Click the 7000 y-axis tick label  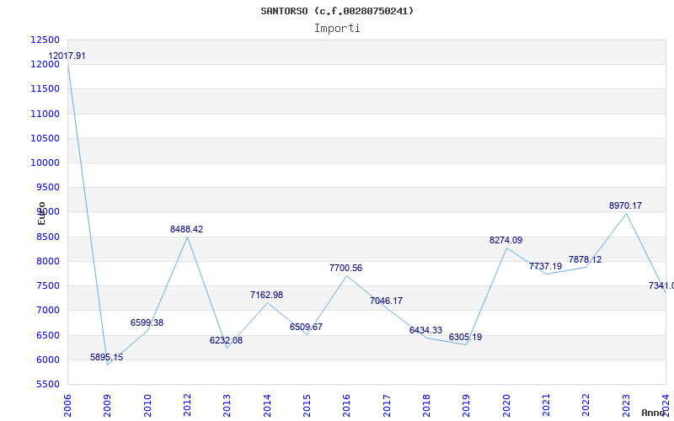[x=48, y=310]
